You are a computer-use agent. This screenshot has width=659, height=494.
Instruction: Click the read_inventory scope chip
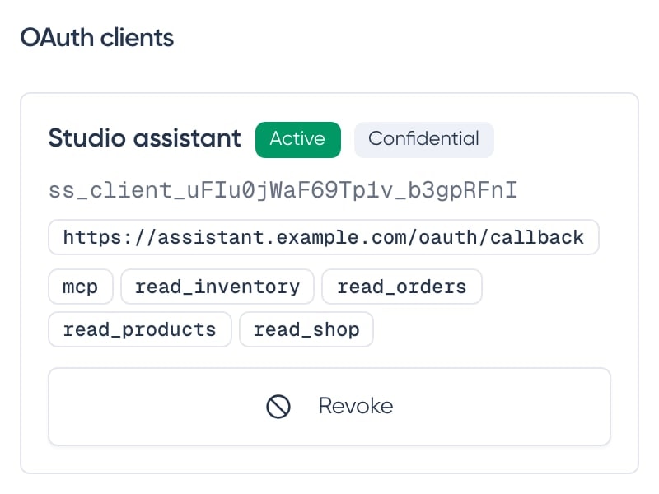pyautogui.click(x=217, y=287)
